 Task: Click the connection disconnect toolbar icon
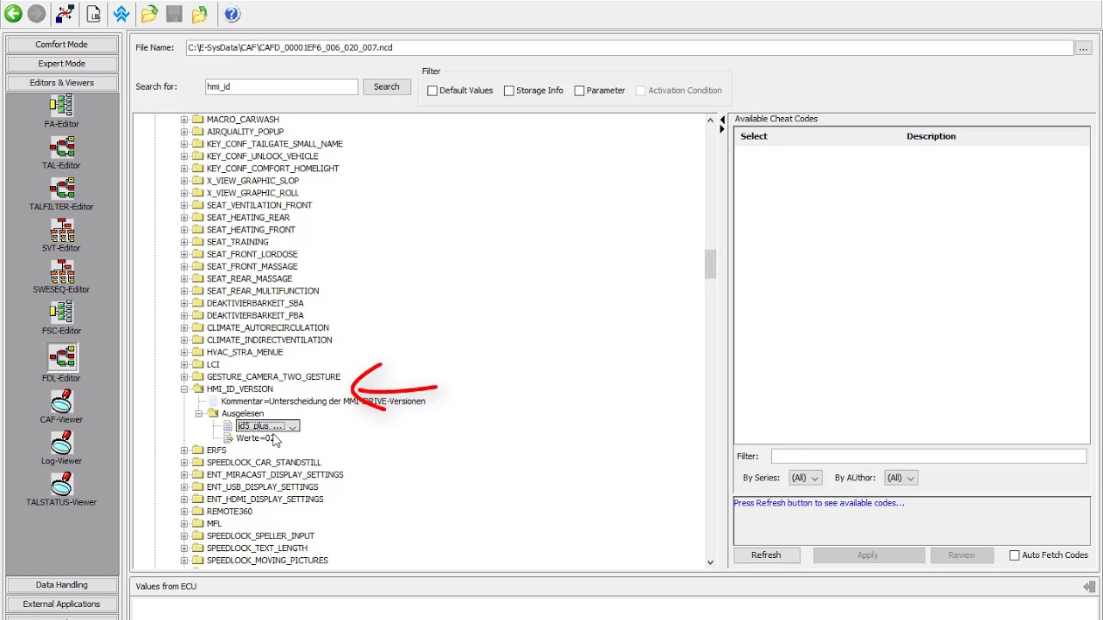click(x=65, y=14)
